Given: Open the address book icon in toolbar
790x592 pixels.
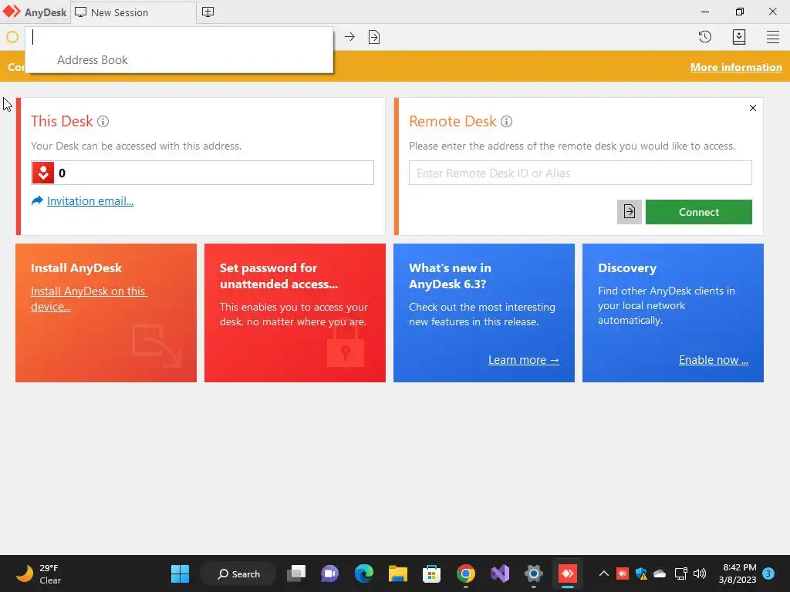Looking at the screenshot, I should tap(738, 37).
